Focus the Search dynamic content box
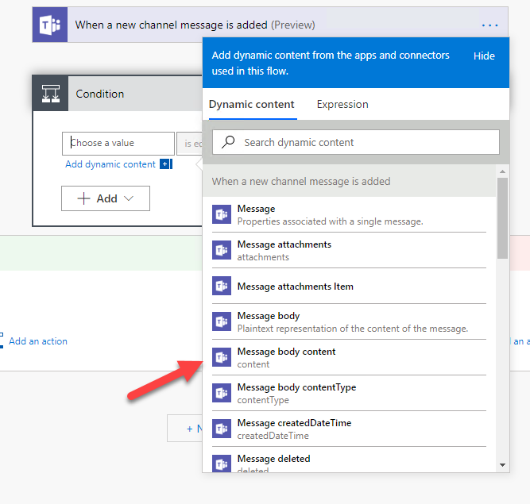The image size is (530, 504). (356, 142)
